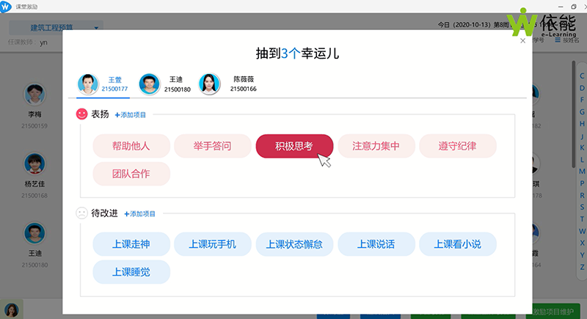
Task: Add item under 待改进 section
Action: click(x=140, y=214)
